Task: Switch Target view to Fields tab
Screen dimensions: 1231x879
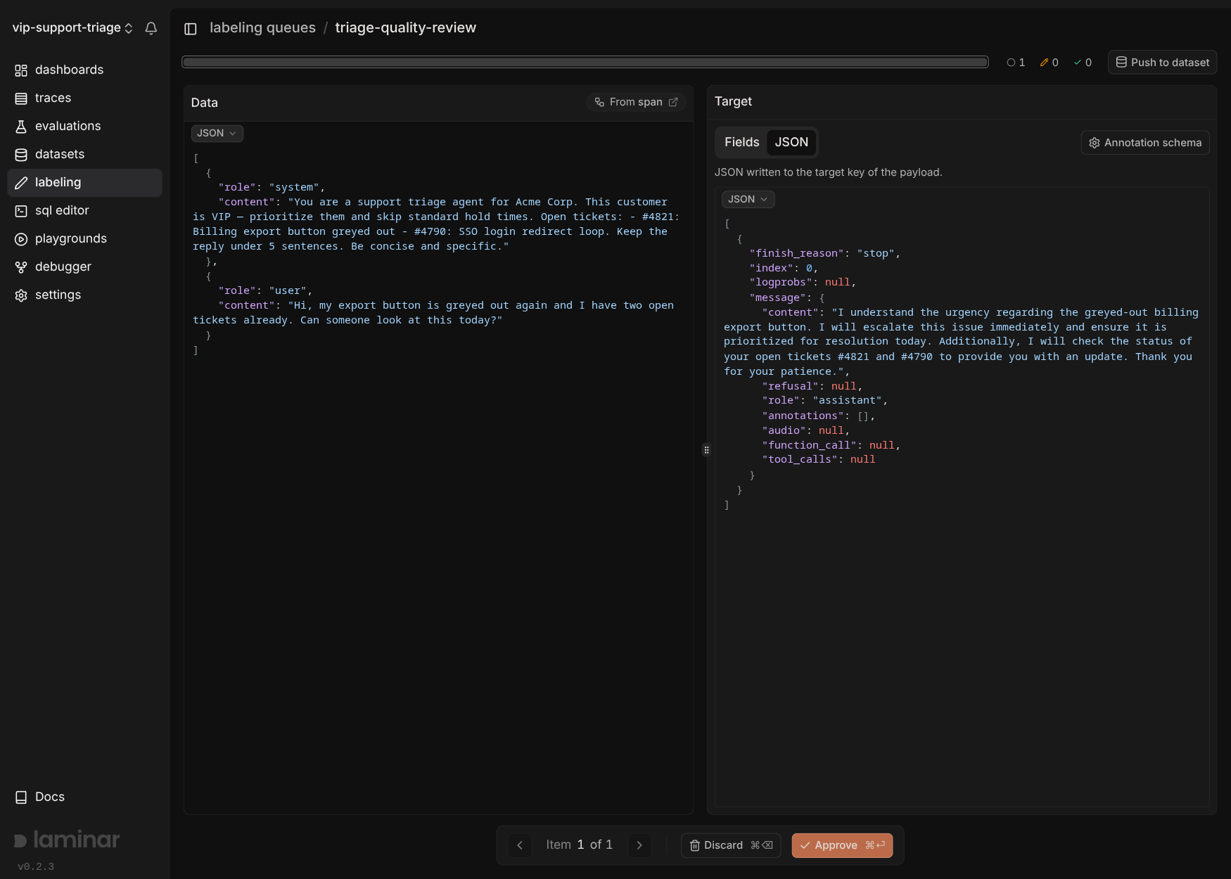Action: [x=742, y=142]
